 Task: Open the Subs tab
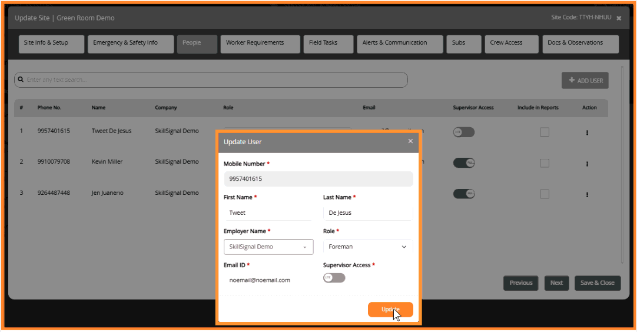(463, 44)
